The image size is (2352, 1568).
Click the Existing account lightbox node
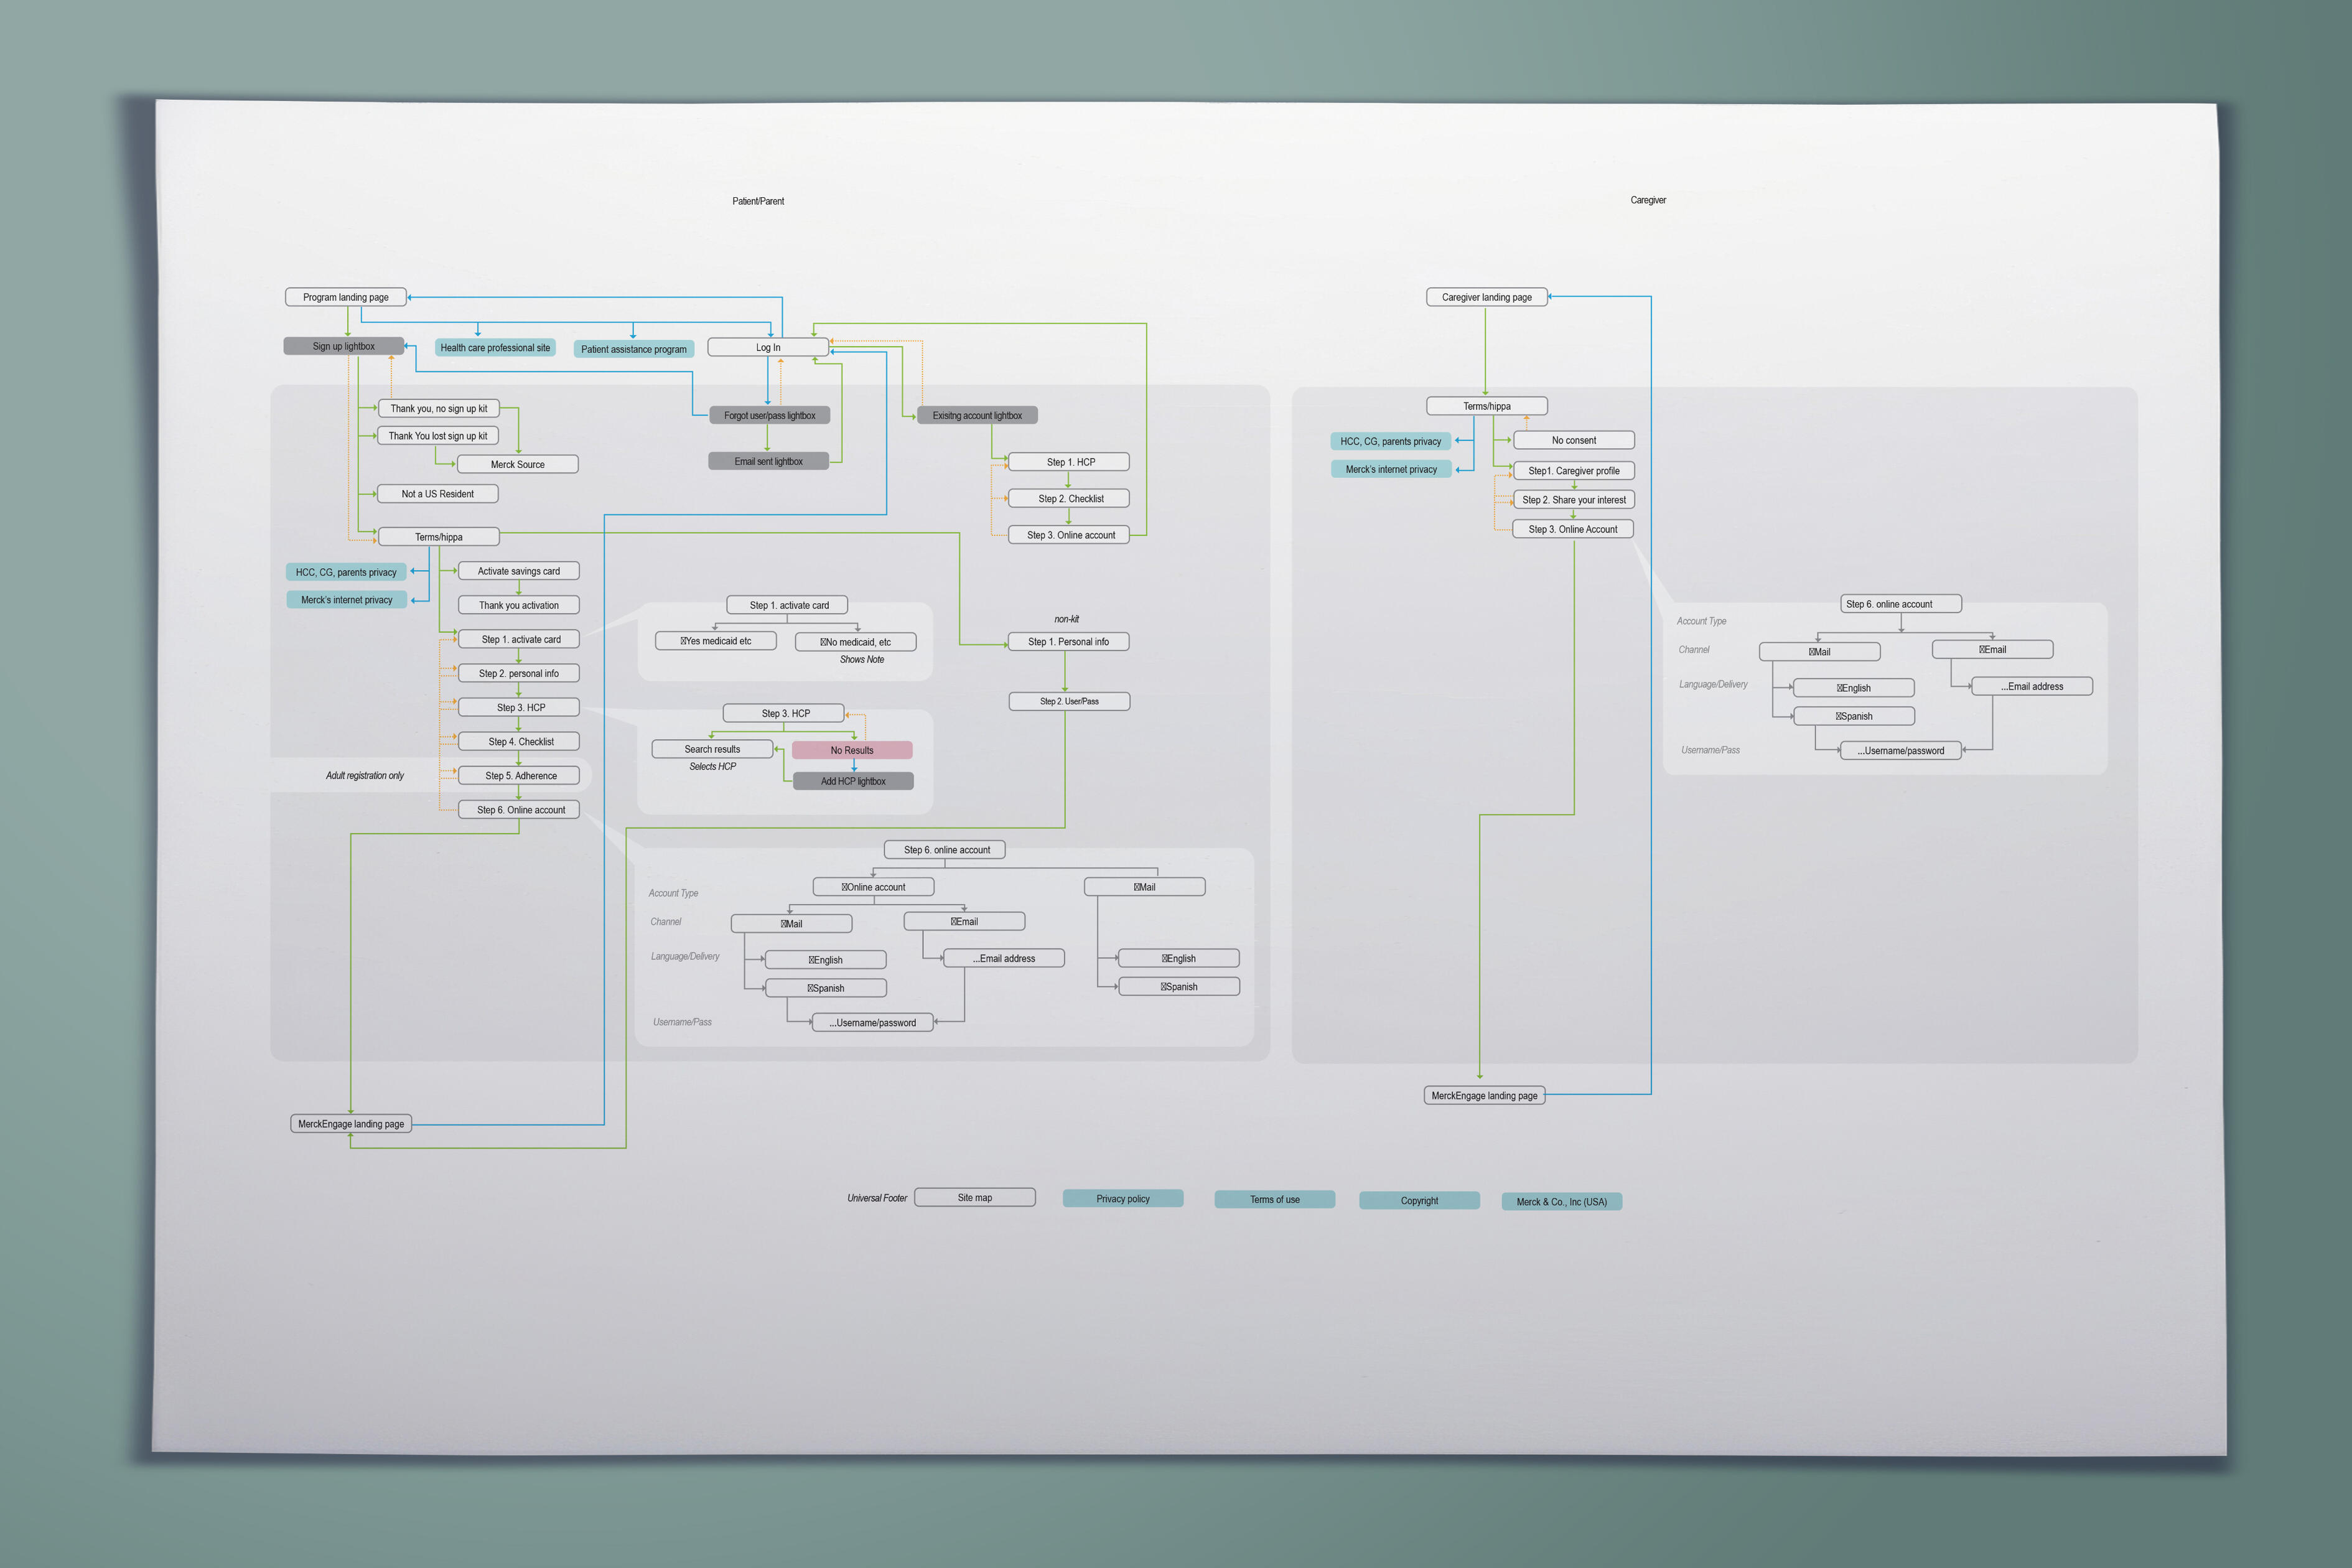977,415
